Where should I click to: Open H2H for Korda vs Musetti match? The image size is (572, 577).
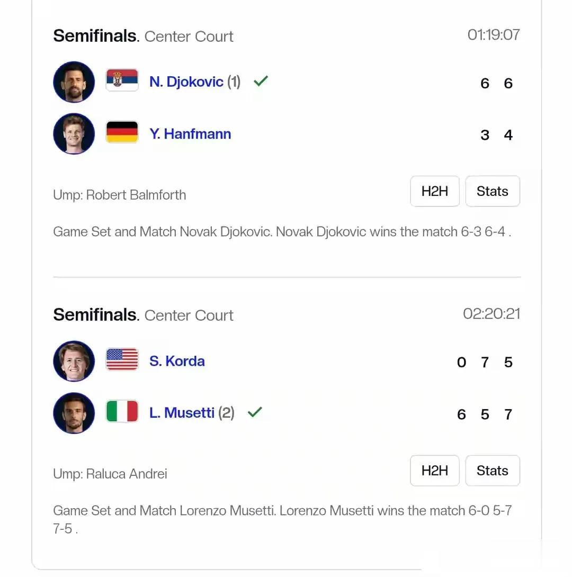pos(434,471)
